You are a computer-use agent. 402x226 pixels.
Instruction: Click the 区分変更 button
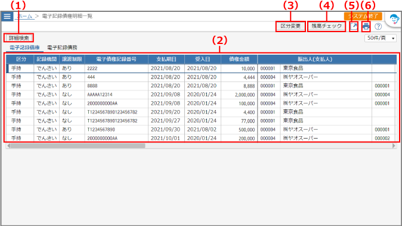point(290,26)
